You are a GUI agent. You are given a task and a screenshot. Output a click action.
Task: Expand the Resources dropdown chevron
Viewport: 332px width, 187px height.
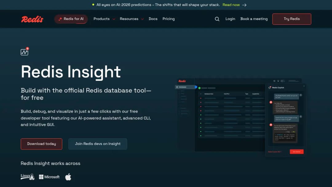(143, 19)
